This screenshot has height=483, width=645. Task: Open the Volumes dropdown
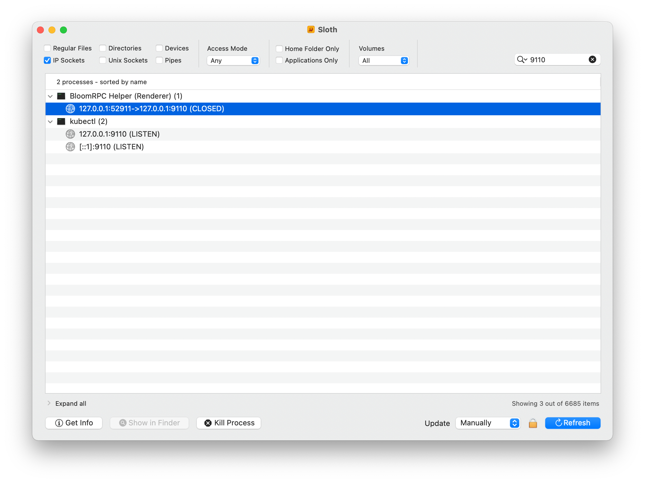[383, 61]
